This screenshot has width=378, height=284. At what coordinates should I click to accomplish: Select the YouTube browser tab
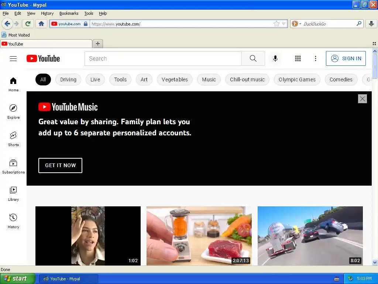coord(46,44)
